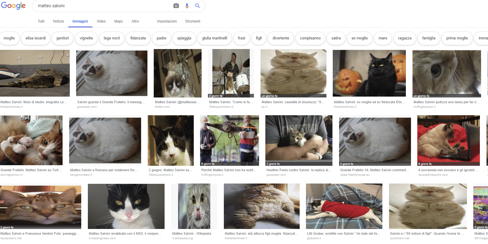Click inside the search text field

(102, 6)
